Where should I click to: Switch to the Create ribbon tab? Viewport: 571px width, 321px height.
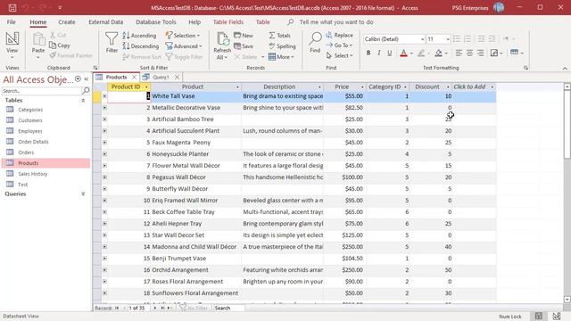tap(67, 21)
